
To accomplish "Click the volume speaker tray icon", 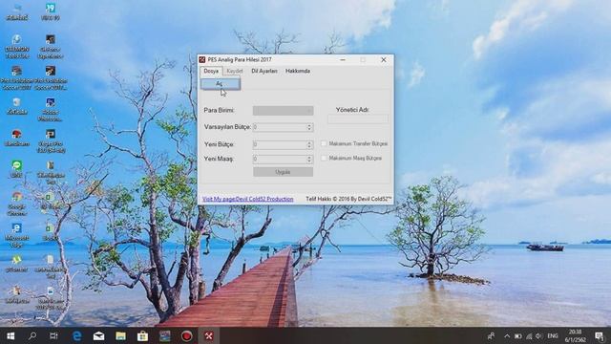I will coord(539,335).
